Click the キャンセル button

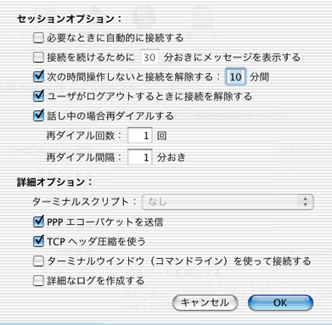[205, 303]
